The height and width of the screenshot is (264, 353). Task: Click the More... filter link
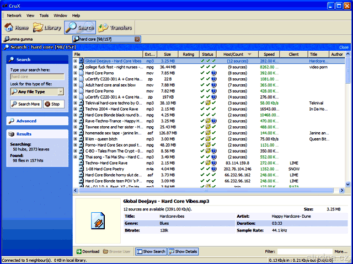point(341,251)
